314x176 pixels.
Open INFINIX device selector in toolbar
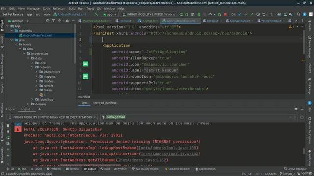[149, 14]
